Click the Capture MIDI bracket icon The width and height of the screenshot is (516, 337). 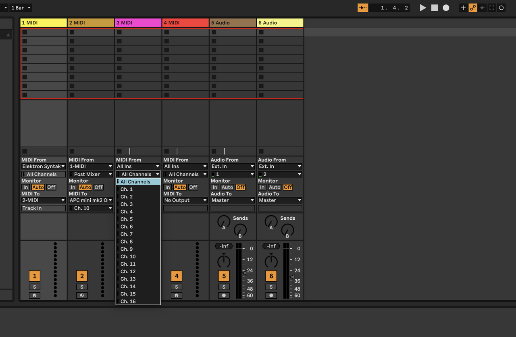(492, 8)
